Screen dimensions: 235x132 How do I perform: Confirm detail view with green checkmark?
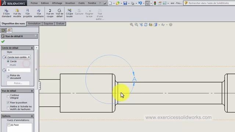tap(3, 41)
